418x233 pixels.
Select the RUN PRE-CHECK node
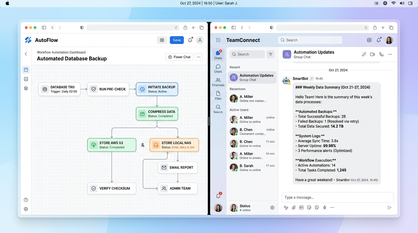[108, 89]
